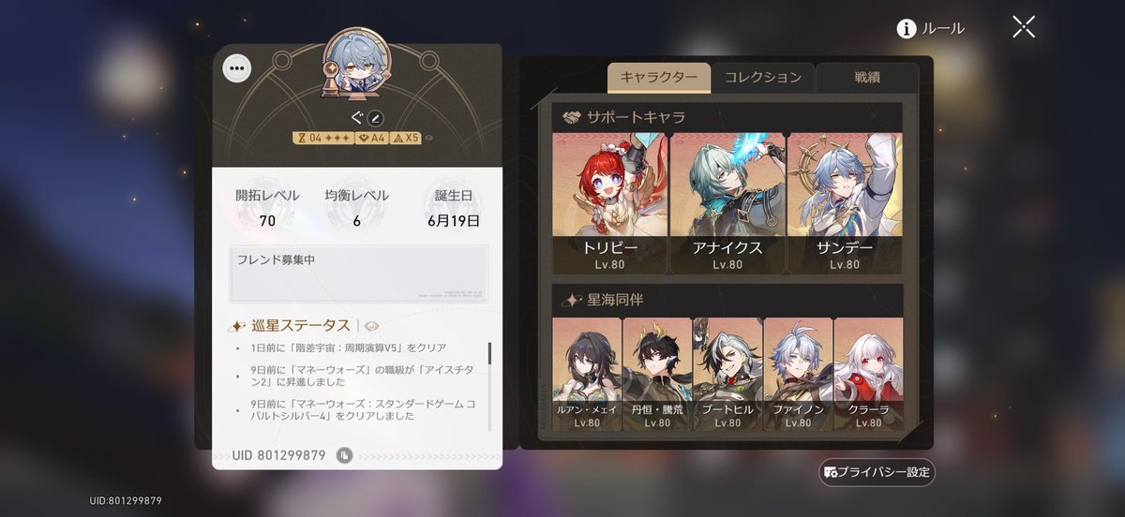Image resolution: width=1125 pixels, height=517 pixels.
Task: Switch to the 戦績 tab
Action: 867,78
